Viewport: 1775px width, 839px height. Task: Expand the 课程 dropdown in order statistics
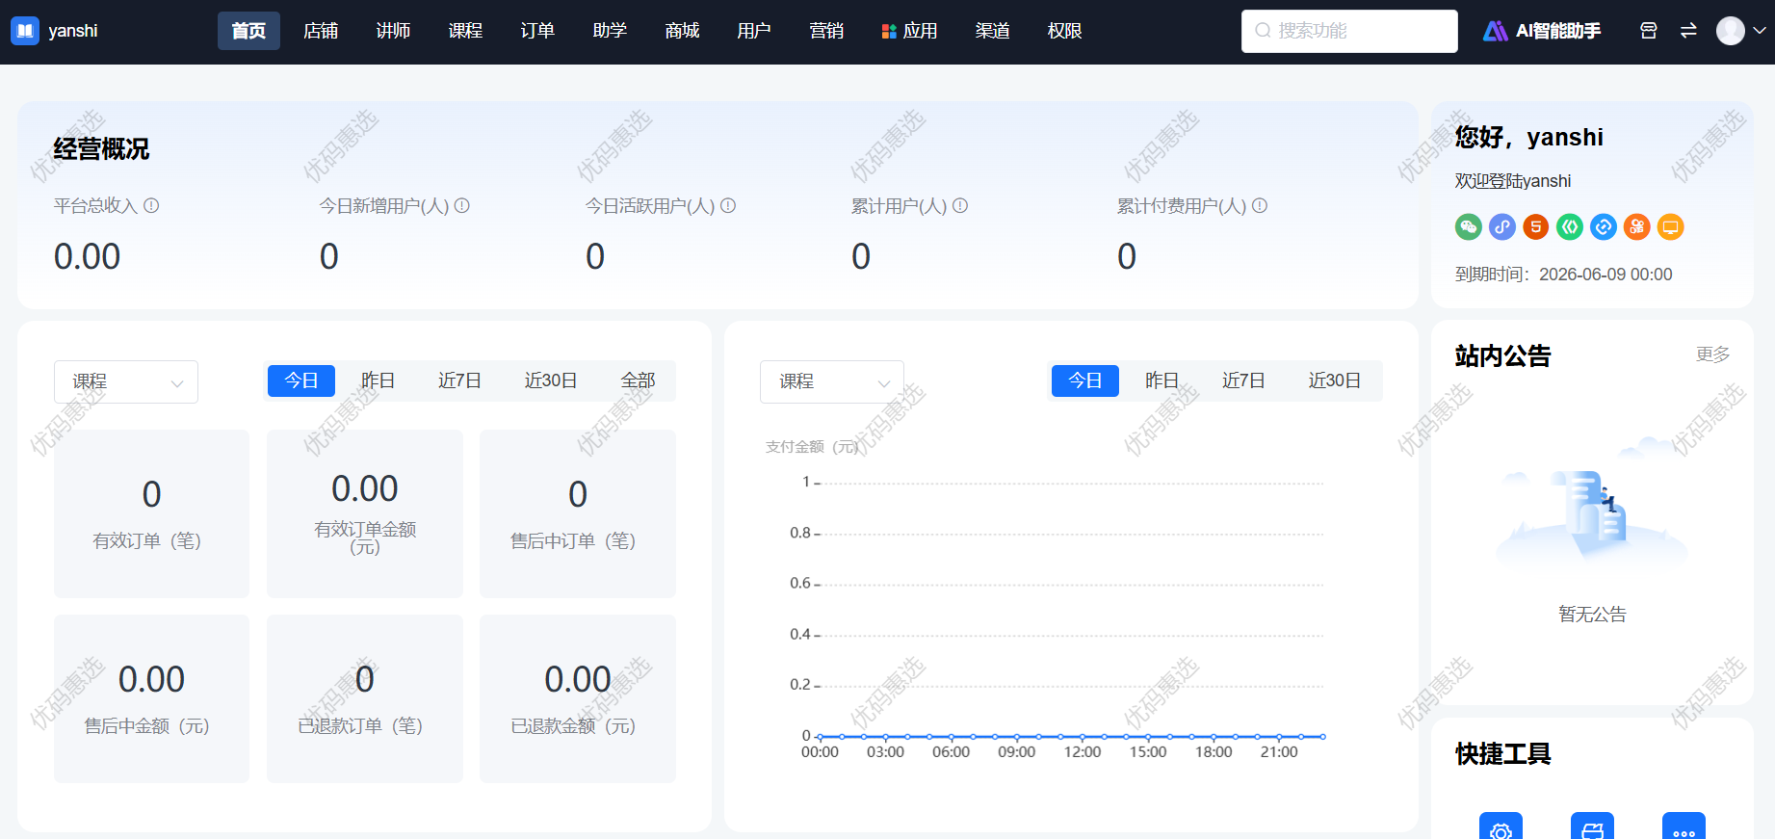(126, 382)
